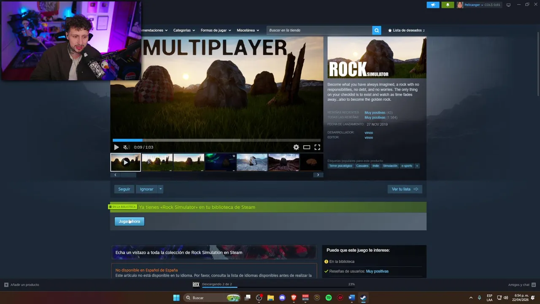Screen dimensions: 540x304
Task: Click the Ignorar button
Action: [146, 189]
